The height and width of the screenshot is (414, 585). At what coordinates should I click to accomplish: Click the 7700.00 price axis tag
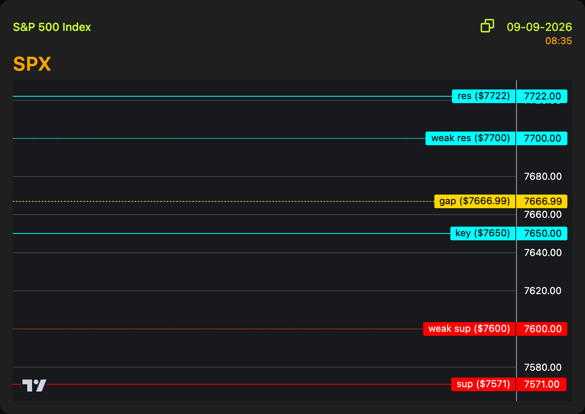pyautogui.click(x=542, y=138)
